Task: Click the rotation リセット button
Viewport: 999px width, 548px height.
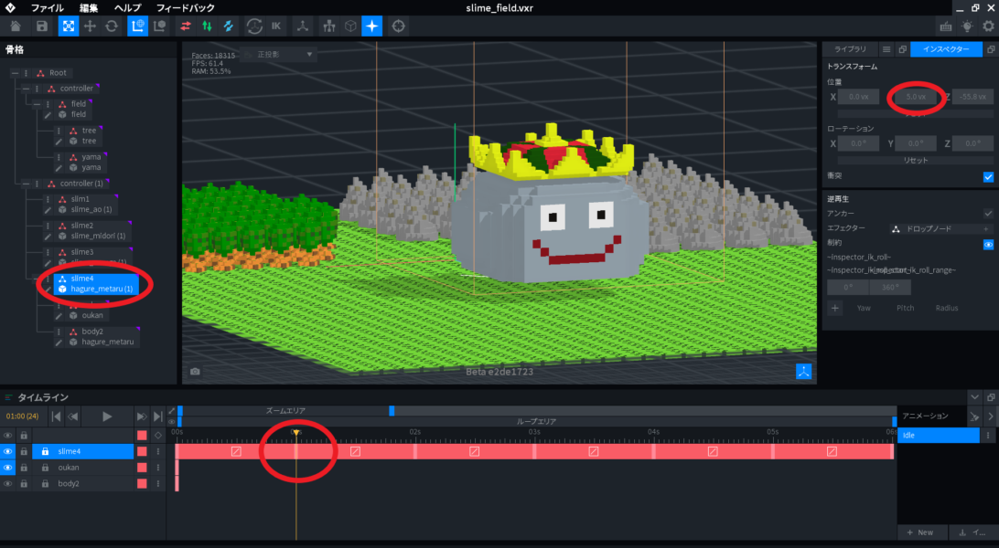Action: coord(916,160)
